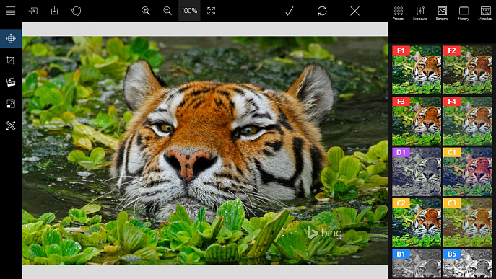Select the pan/move tool in sidebar
This screenshot has width=496, height=279.
(11, 38)
